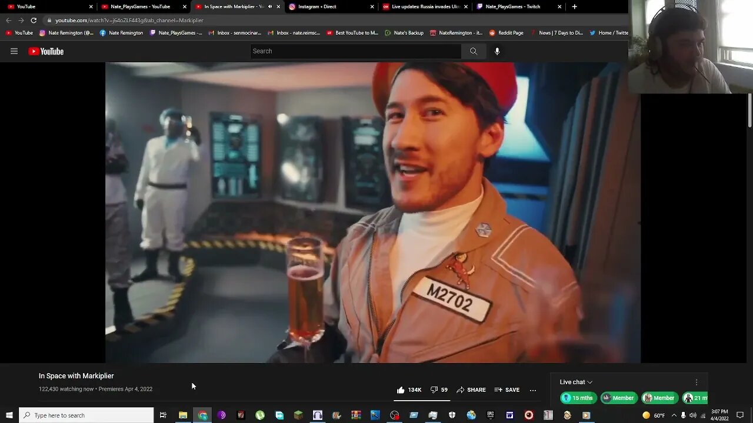This screenshot has height=423, width=753.
Task: Open Reddit Page bookmark
Action: click(x=506, y=33)
